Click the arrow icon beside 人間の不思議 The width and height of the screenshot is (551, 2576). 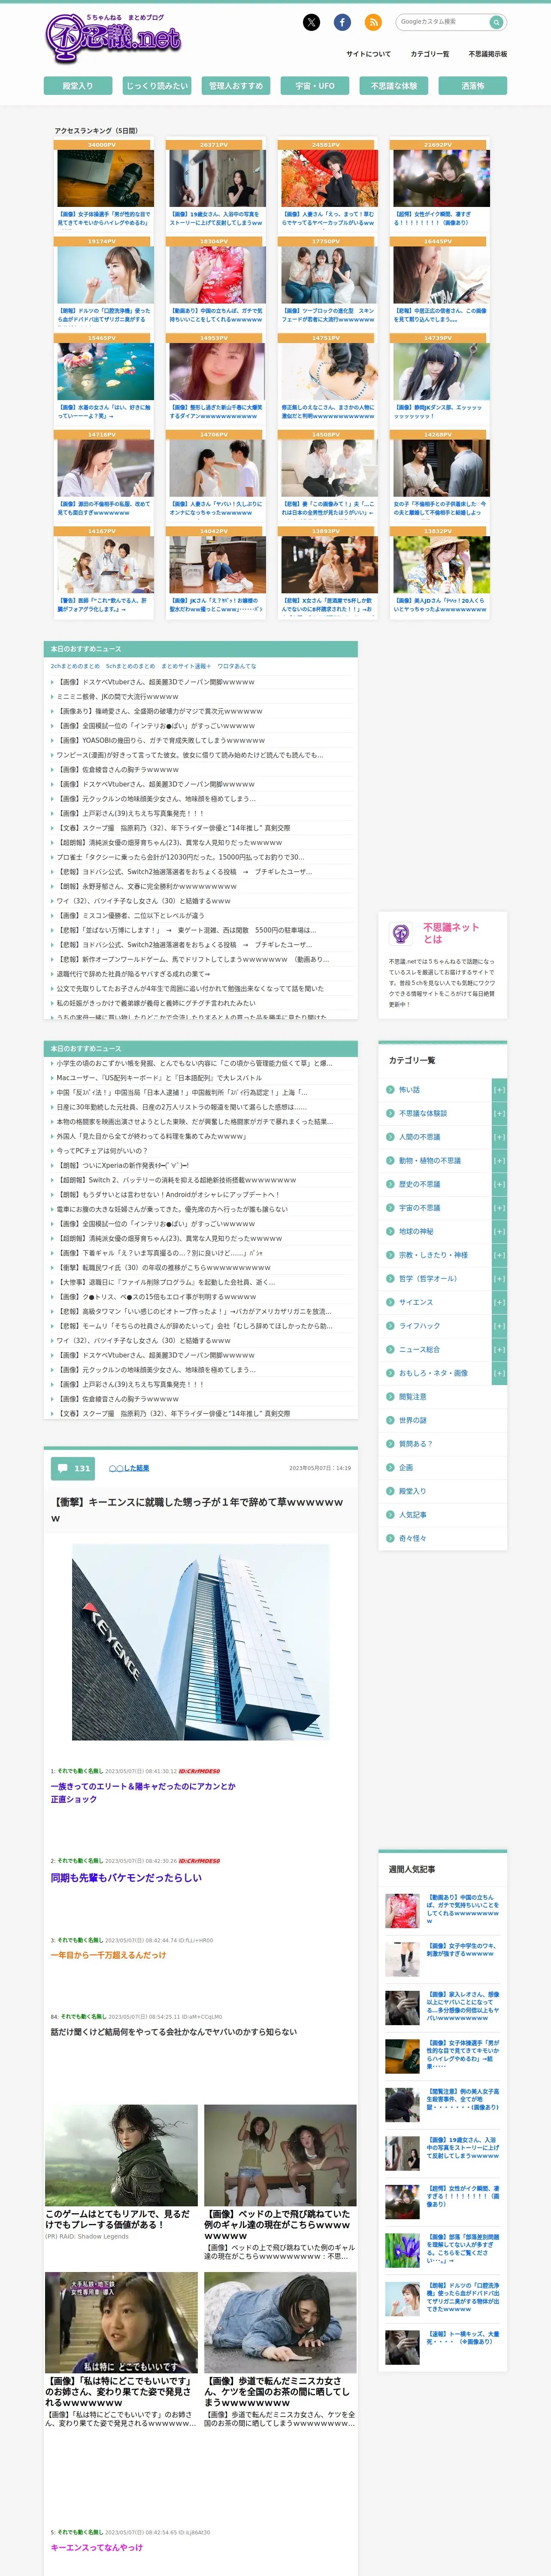point(390,1137)
